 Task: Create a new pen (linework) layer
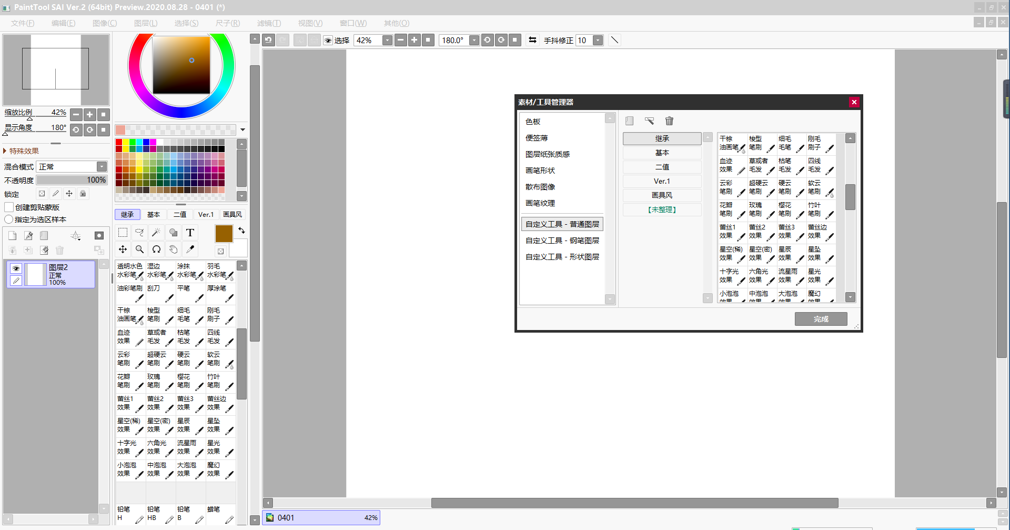28,235
